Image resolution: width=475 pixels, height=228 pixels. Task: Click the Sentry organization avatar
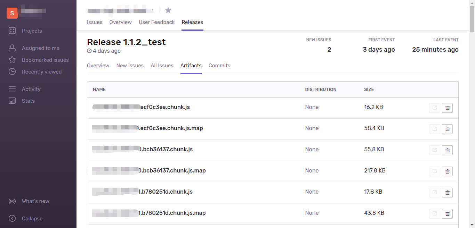pyautogui.click(x=12, y=13)
